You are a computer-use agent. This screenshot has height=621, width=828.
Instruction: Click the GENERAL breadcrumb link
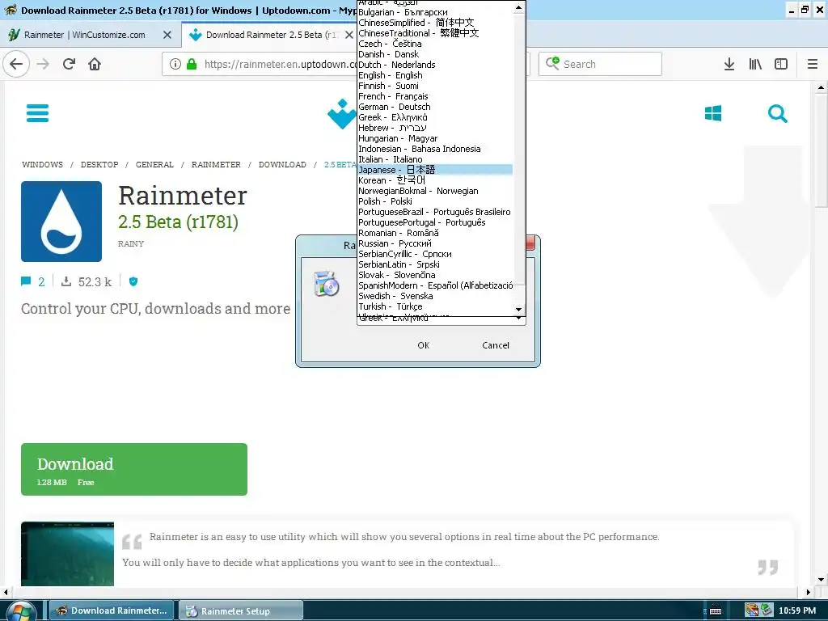154,164
